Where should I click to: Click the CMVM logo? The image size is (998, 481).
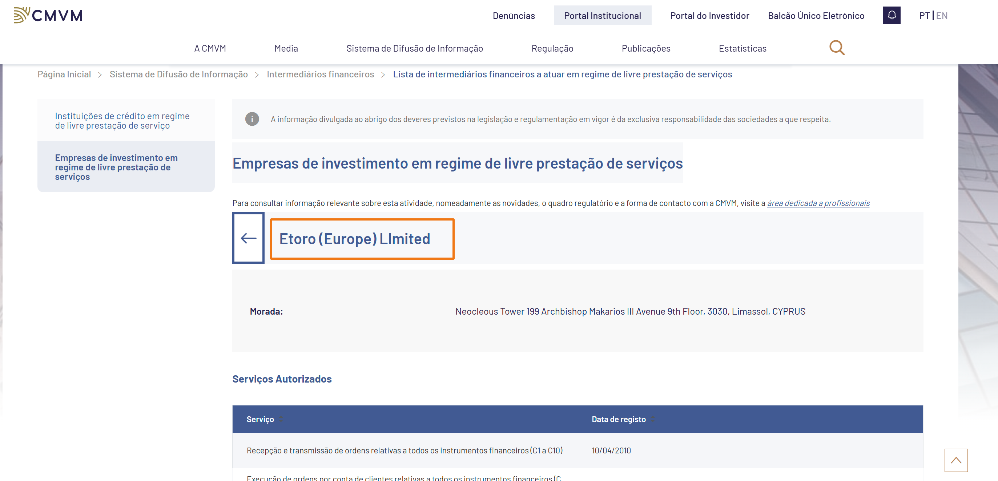[x=48, y=16]
